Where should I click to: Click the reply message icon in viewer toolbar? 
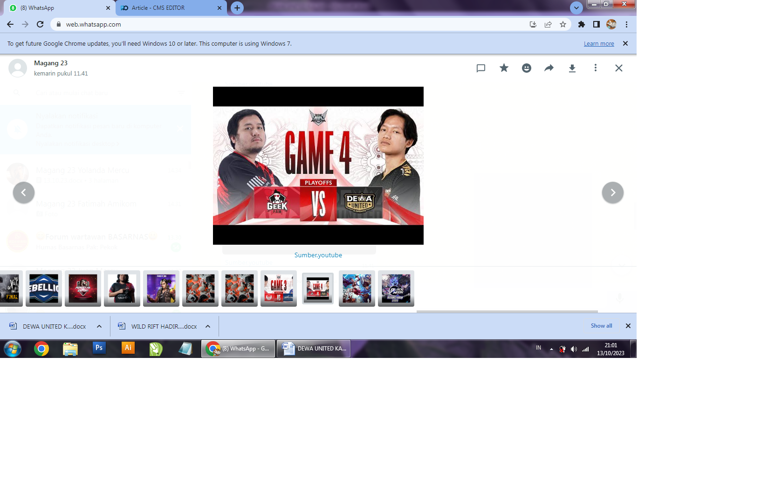[481, 68]
